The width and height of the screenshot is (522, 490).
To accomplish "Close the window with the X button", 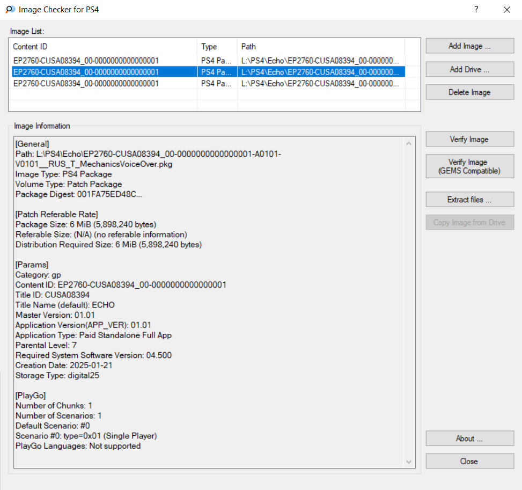I will [506, 10].
